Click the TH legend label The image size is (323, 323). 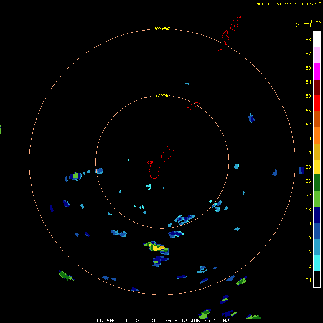(308, 280)
